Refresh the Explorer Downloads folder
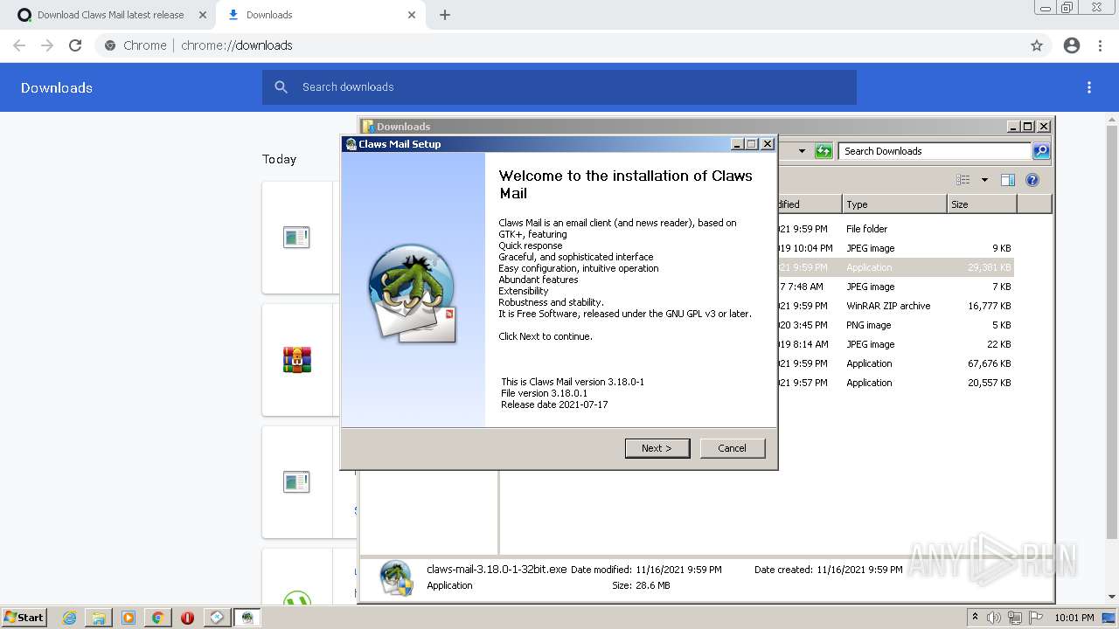Screen dimensions: 1119x629 (824, 151)
